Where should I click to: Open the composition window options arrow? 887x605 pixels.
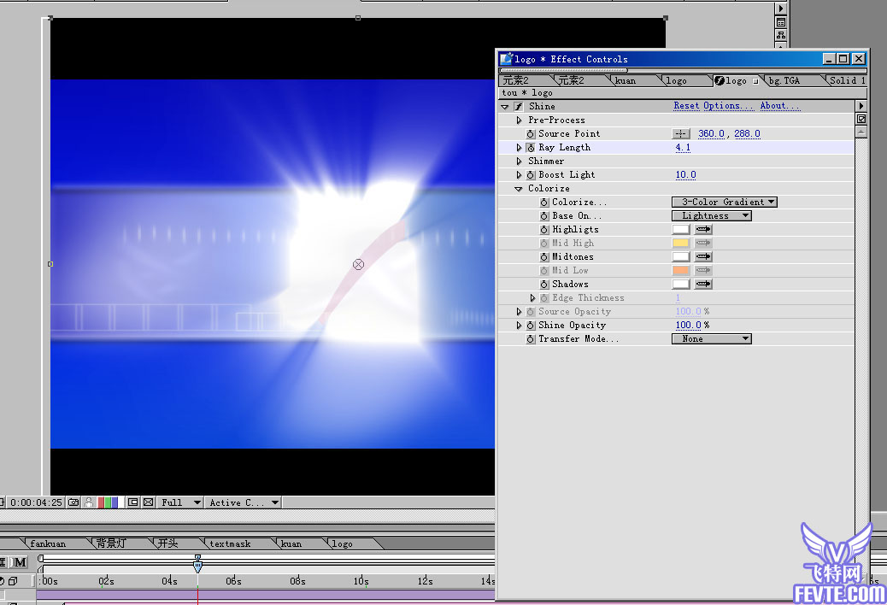pyautogui.click(x=781, y=9)
